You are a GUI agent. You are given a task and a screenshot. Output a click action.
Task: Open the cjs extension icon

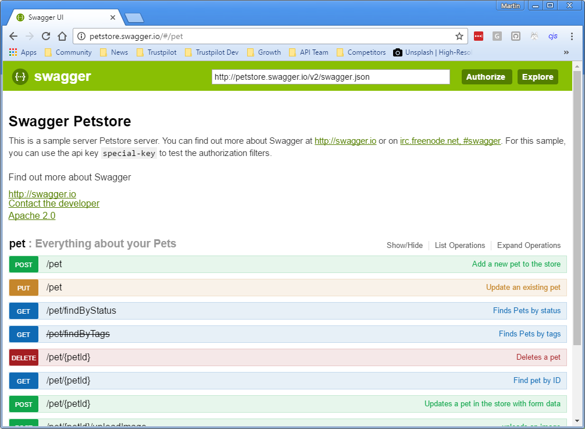[552, 36]
